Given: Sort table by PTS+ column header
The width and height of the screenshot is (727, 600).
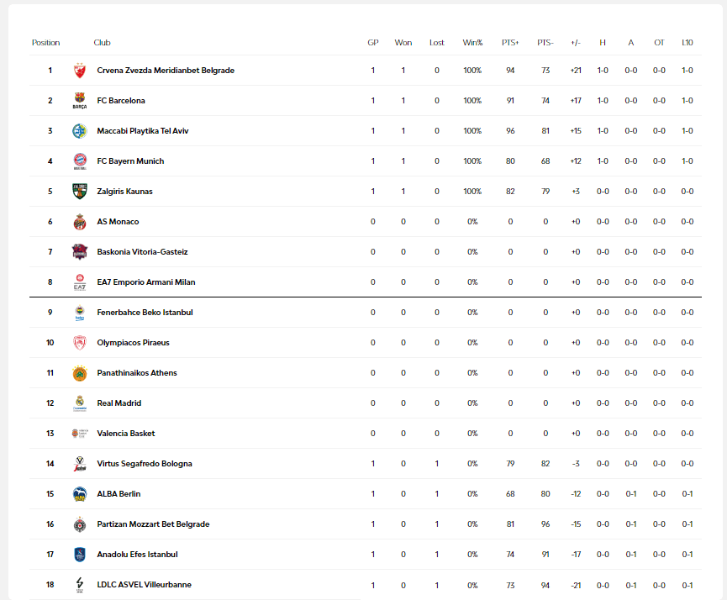Looking at the screenshot, I should pyautogui.click(x=510, y=43).
